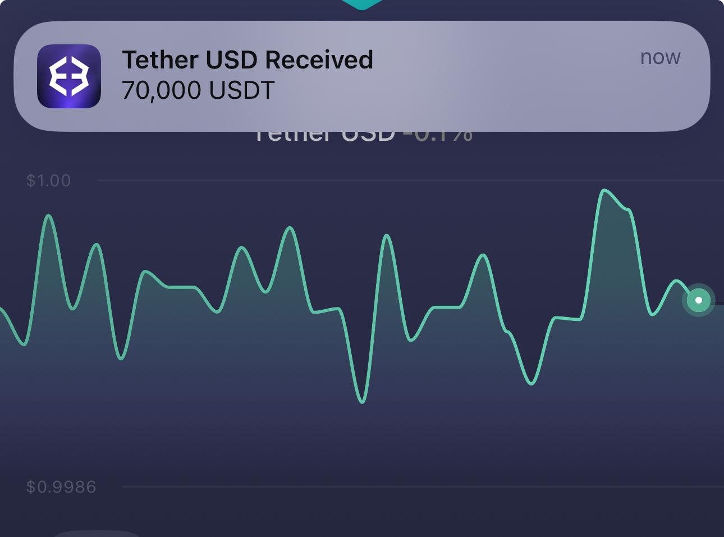Image resolution: width=724 pixels, height=537 pixels.
Task: Click the $1.00 horizontal grid line
Action: (x=393, y=181)
